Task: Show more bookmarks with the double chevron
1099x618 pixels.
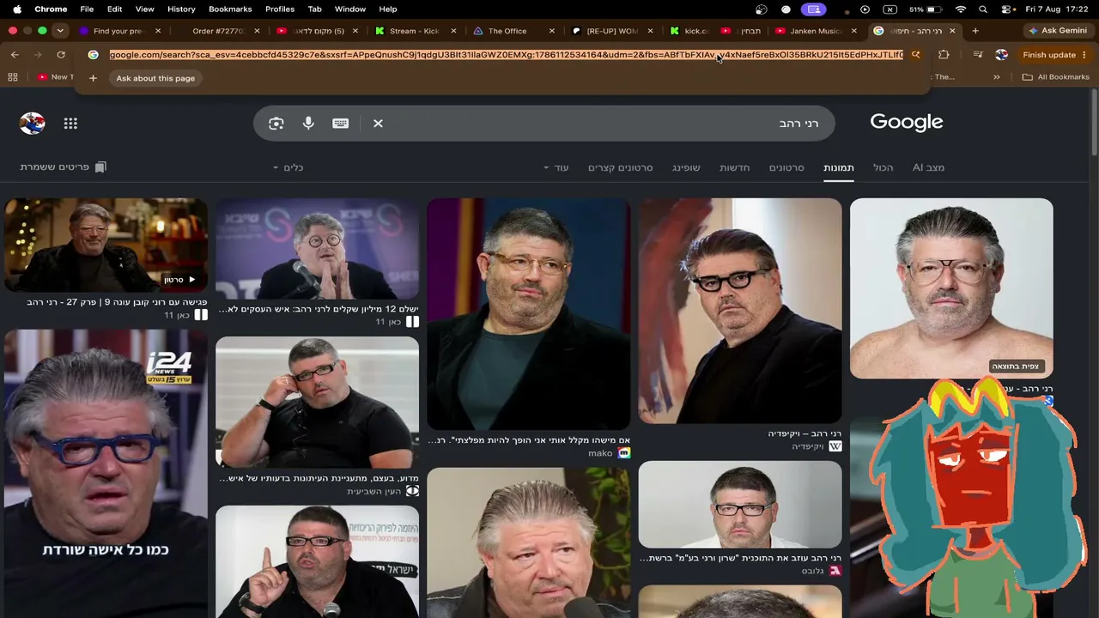Action: [996, 77]
